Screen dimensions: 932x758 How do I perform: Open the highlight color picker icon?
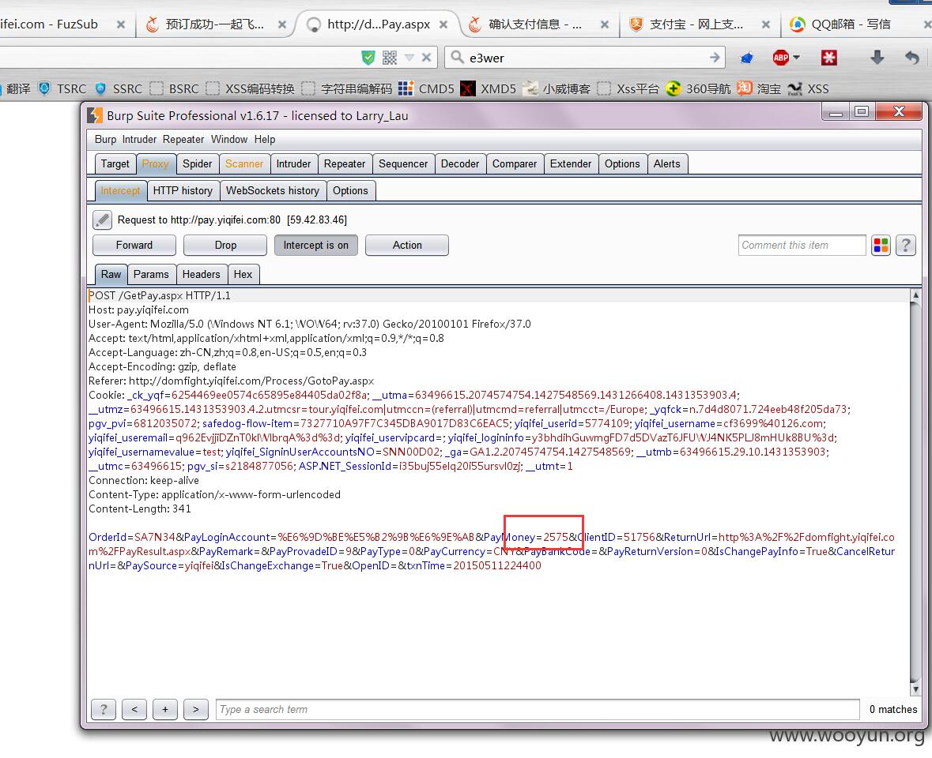point(881,245)
